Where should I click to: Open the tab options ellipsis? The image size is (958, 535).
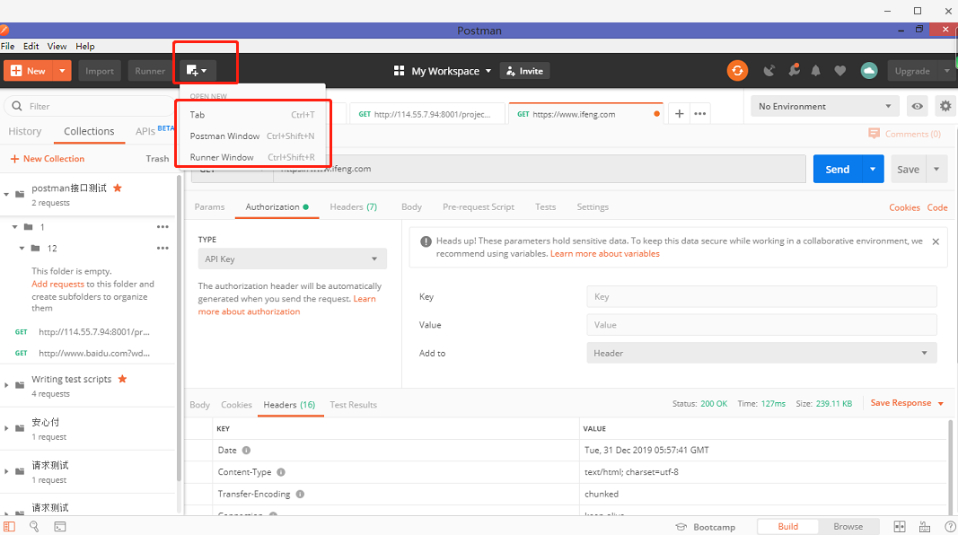point(700,114)
